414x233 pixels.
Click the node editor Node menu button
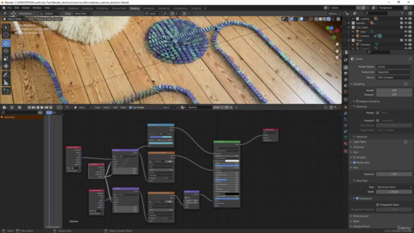(124, 107)
